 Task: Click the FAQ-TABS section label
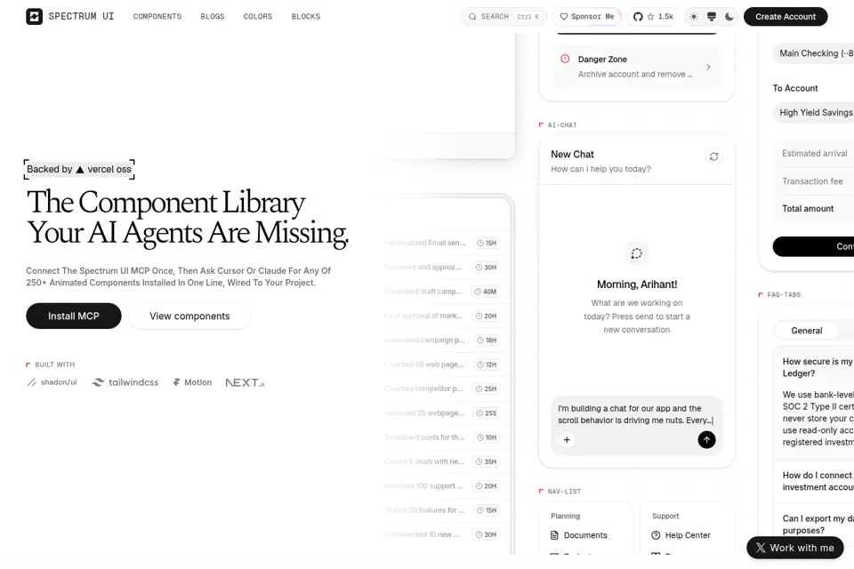[784, 294]
